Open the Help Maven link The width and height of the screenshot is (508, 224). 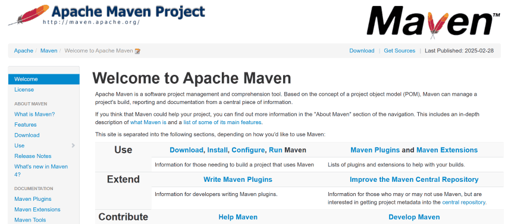coord(238,217)
